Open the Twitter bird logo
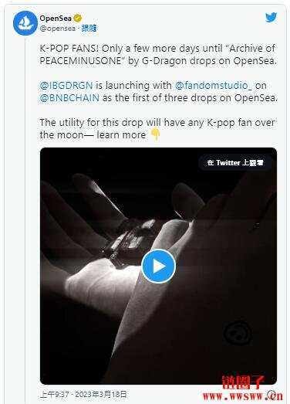The height and width of the screenshot is (404, 290). click(271, 18)
